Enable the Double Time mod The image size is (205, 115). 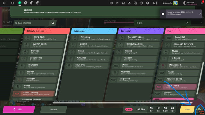coord(41,59)
